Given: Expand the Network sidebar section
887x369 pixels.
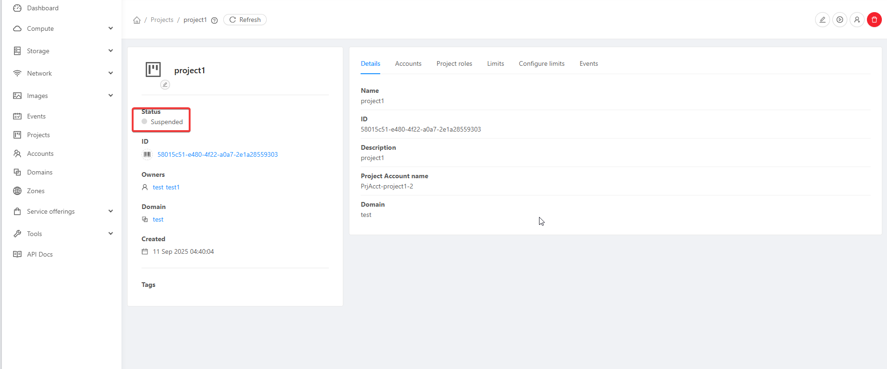Looking at the screenshot, I should [x=63, y=73].
